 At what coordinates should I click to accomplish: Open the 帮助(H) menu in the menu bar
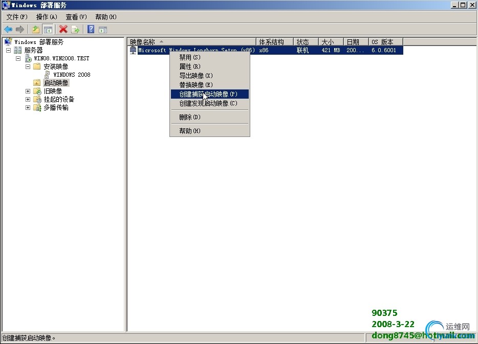pyautogui.click(x=106, y=17)
